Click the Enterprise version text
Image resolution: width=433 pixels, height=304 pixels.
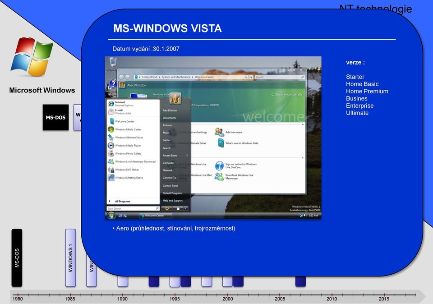[359, 106]
